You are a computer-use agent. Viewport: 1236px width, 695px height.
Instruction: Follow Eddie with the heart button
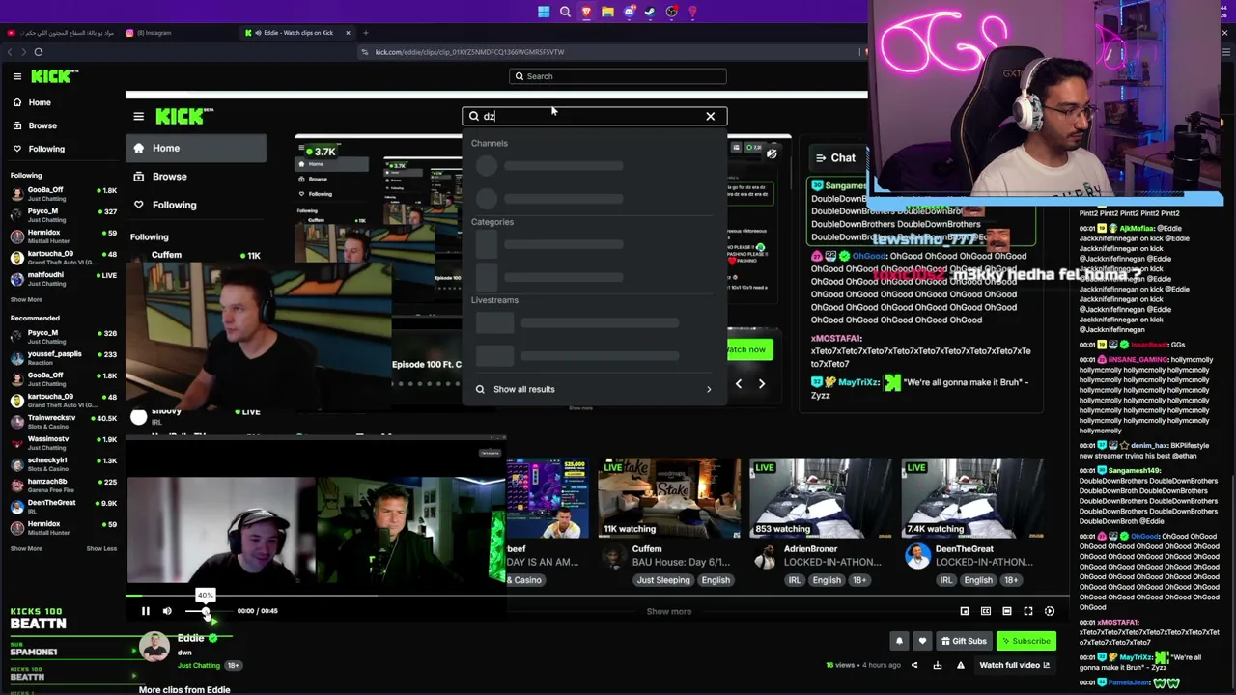pyautogui.click(x=922, y=641)
